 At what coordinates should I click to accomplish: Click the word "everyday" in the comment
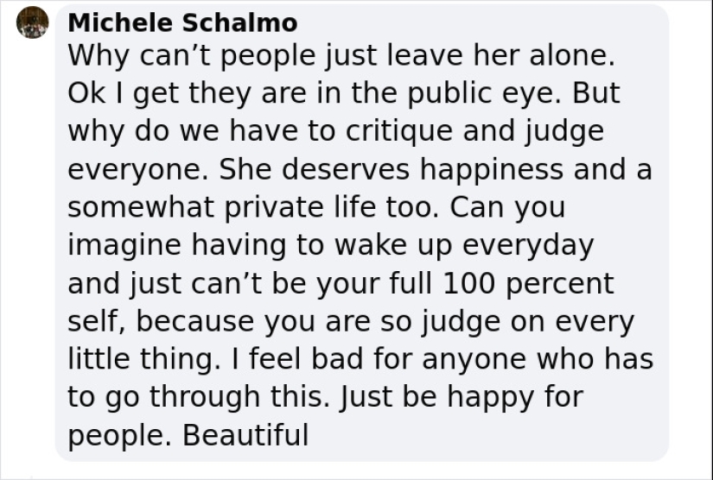pyautogui.click(x=527, y=246)
